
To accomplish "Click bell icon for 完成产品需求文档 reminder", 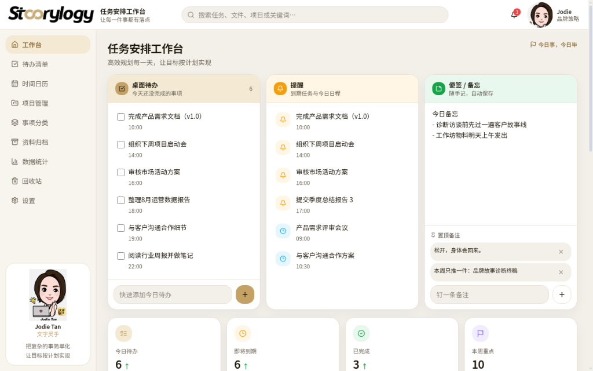I will (x=283, y=119).
